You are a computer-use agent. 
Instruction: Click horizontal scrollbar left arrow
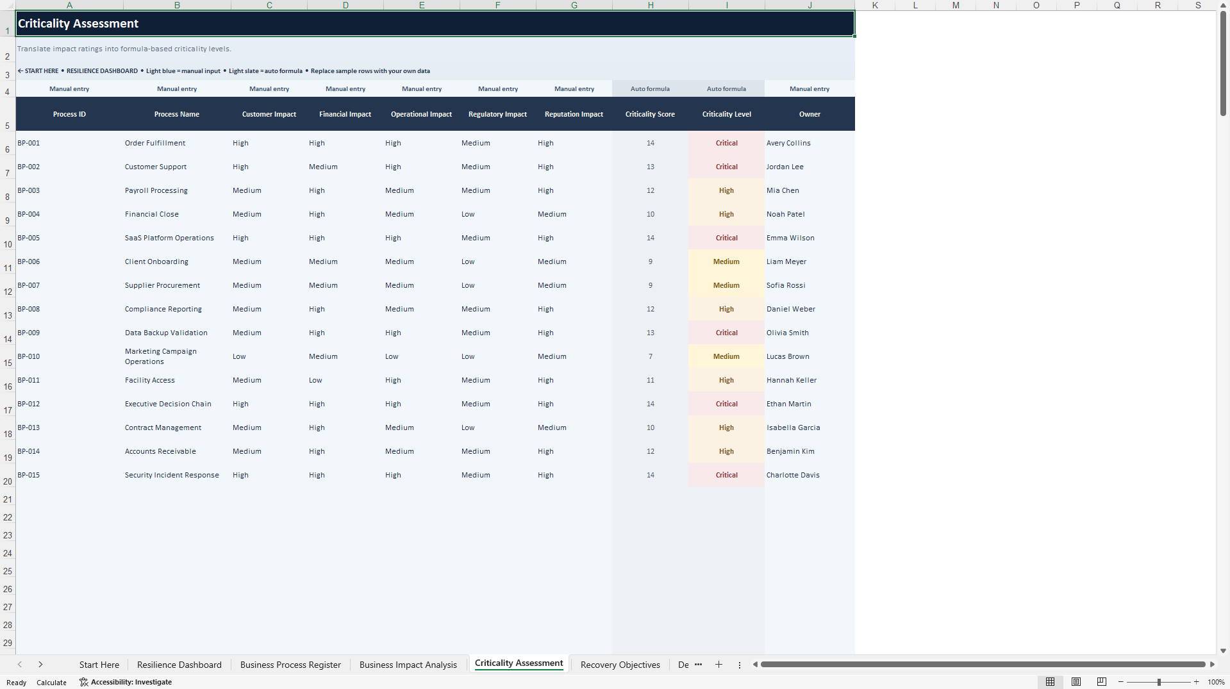(x=755, y=665)
